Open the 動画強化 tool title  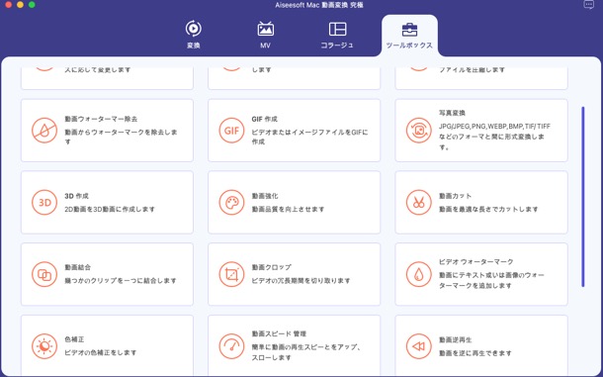[x=265, y=196]
